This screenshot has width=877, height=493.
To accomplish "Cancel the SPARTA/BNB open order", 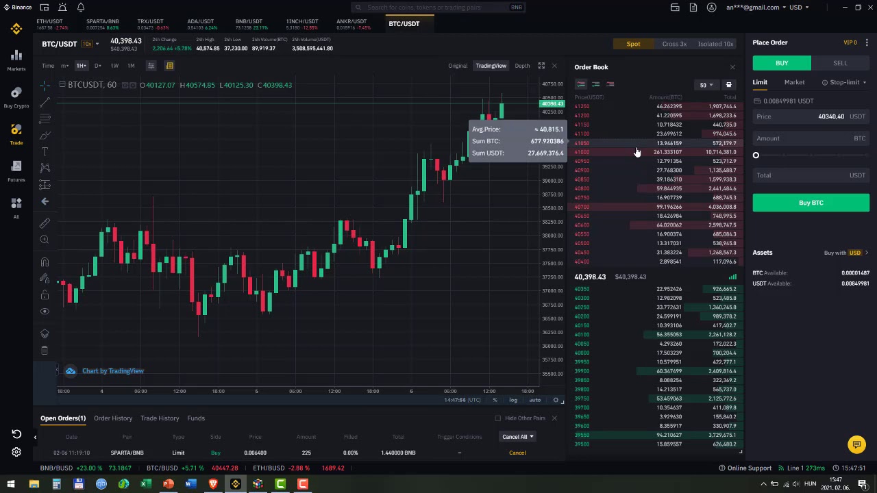I will [x=517, y=453].
